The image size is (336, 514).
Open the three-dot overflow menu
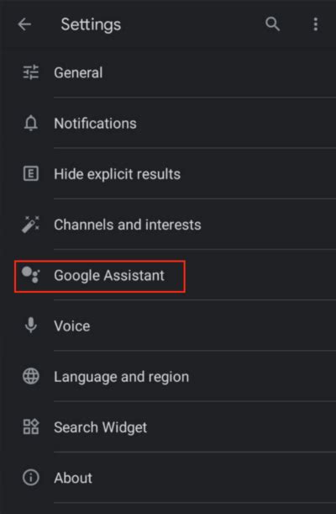tap(315, 24)
